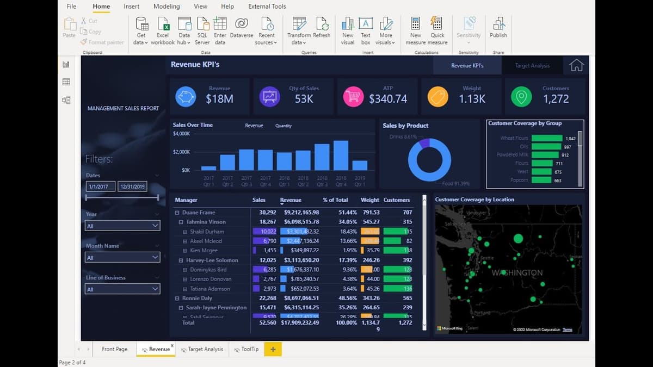Click the 1/1/2017 date input field
The height and width of the screenshot is (367, 653).
[99, 186]
